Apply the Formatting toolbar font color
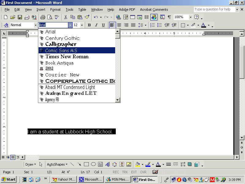The image size is (245, 184). click(x=203, y=25)
